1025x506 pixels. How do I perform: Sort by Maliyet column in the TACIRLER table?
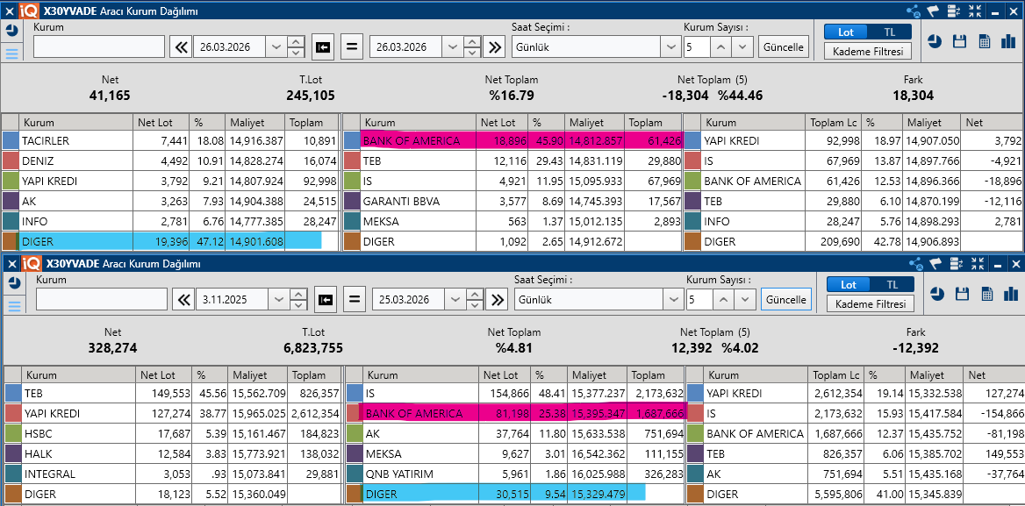tap(255, 122)
